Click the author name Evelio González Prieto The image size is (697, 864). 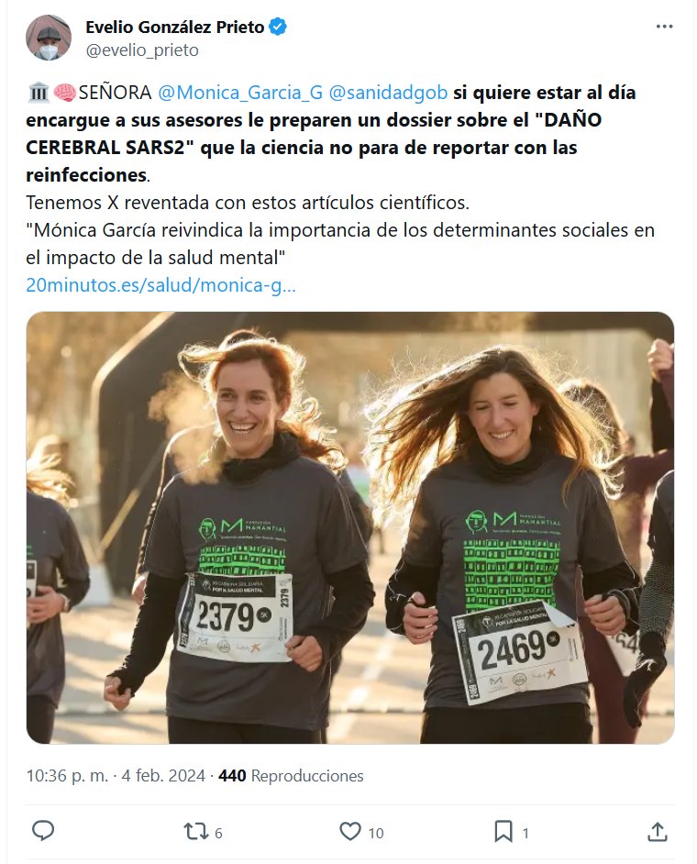(x=174, y=27)
